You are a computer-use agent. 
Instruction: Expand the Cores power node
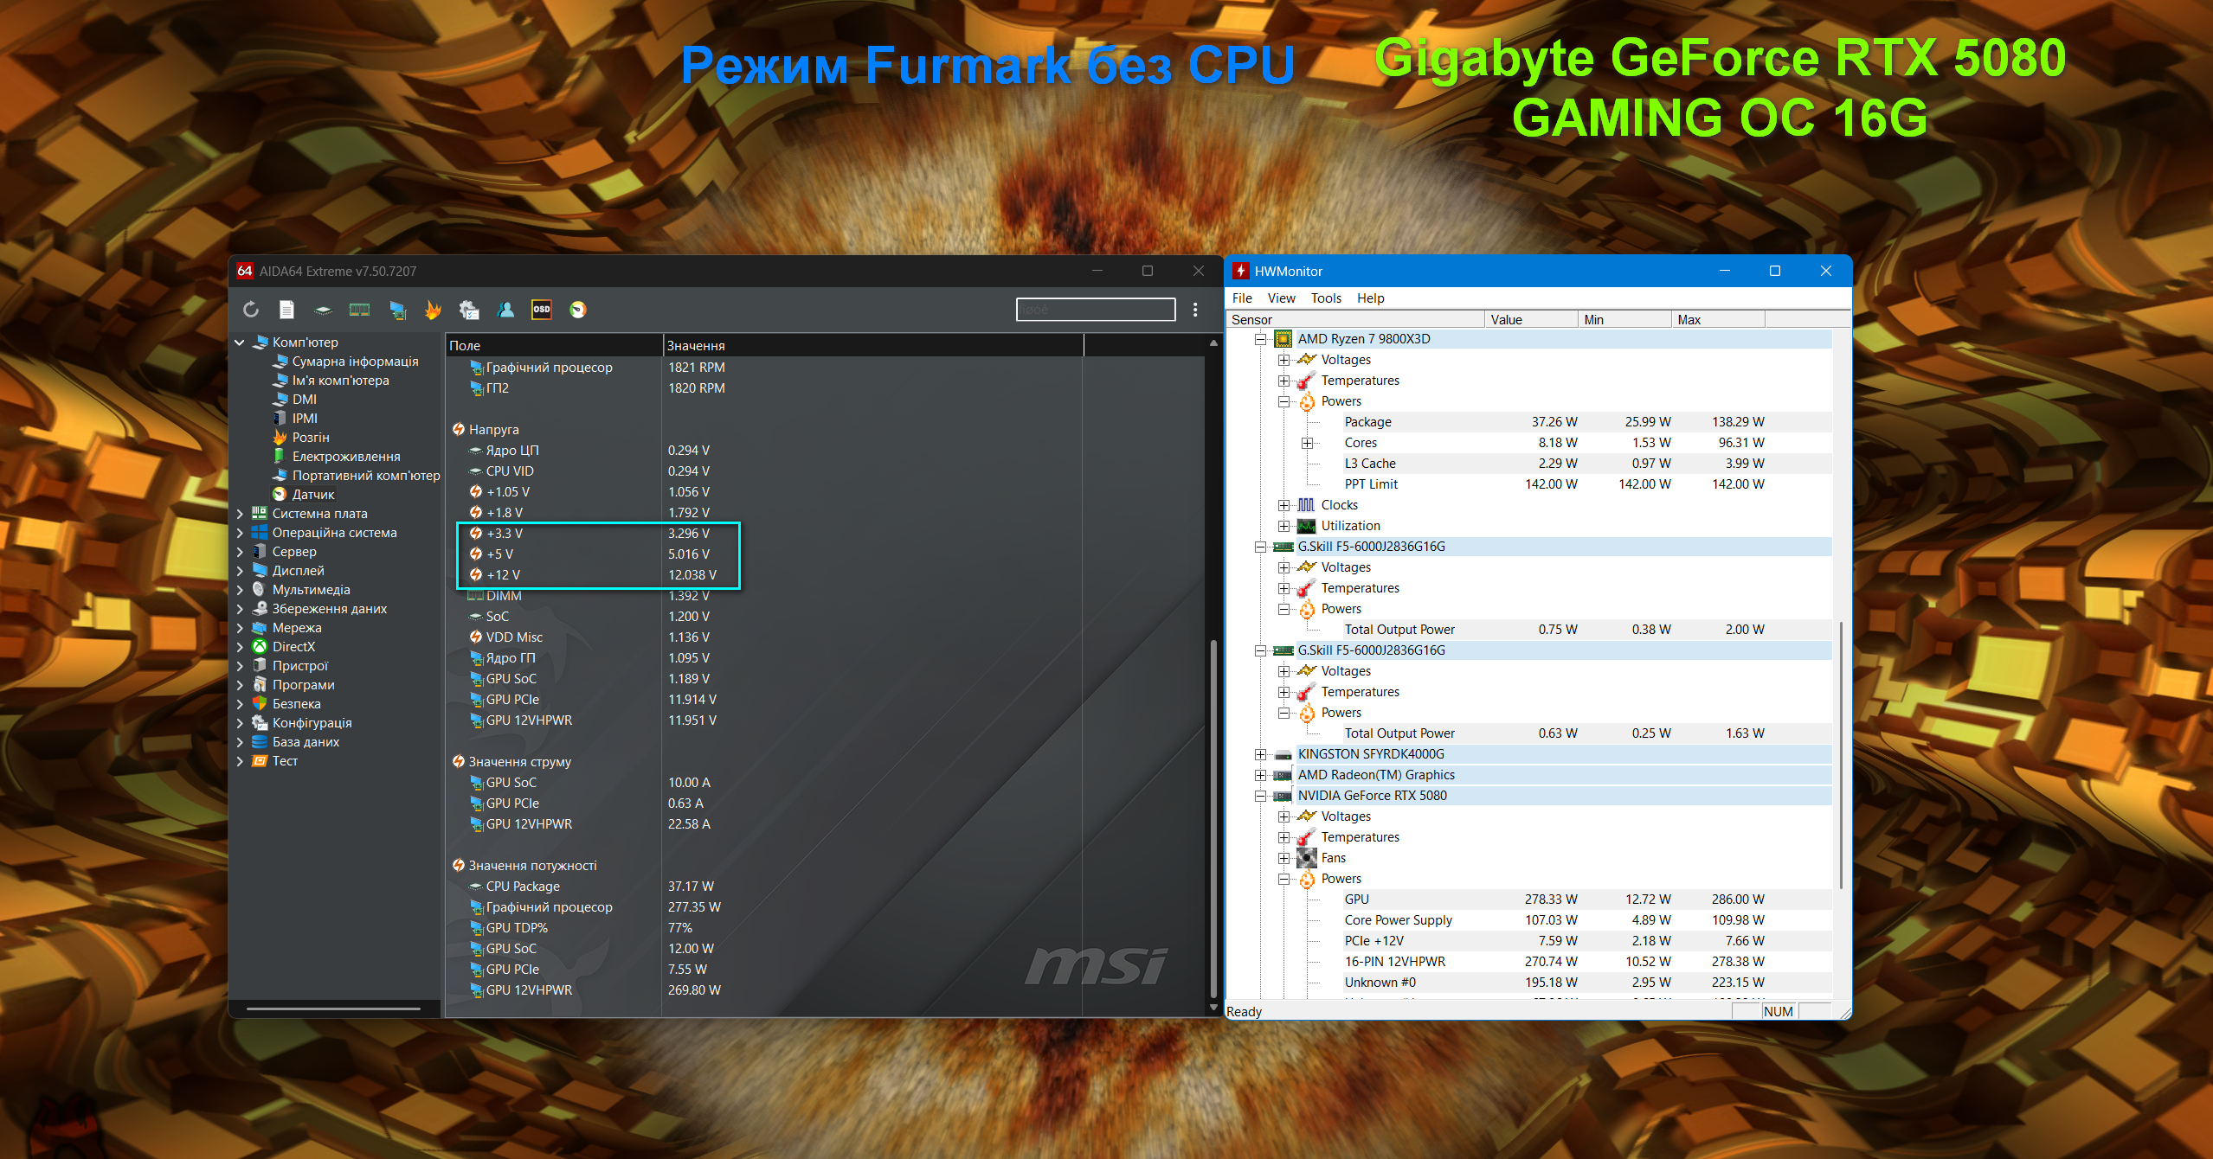(x=1308, y=443)
